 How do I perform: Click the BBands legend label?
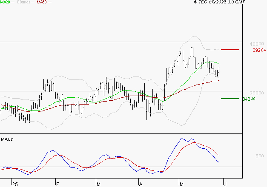tap(24, 2)
